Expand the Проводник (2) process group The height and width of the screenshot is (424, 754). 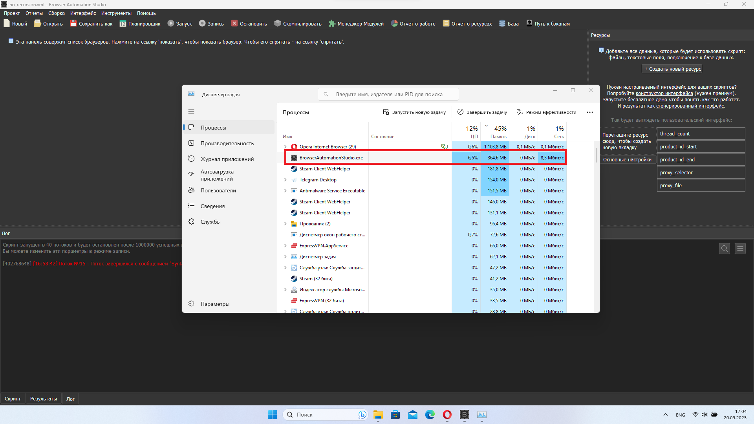coord(285,224)
